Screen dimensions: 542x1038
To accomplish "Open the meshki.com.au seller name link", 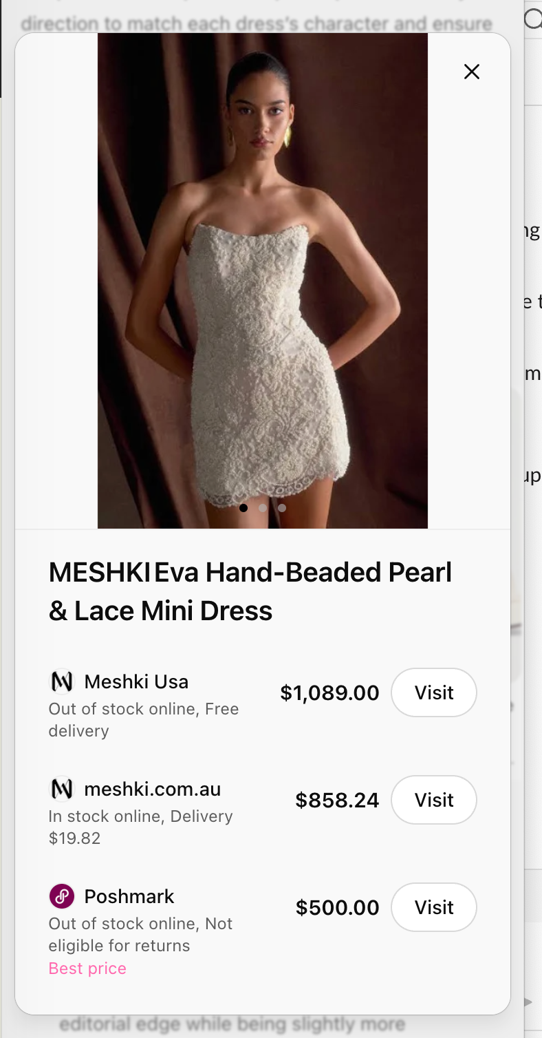I will [x=153, y=789].
